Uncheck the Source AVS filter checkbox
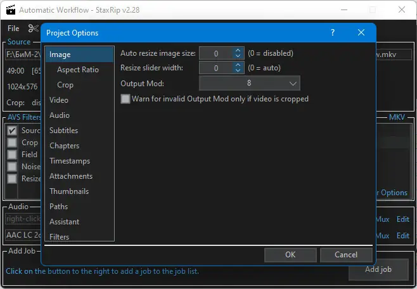The height and width of the screenshot is (289, 417). (12, 131)
